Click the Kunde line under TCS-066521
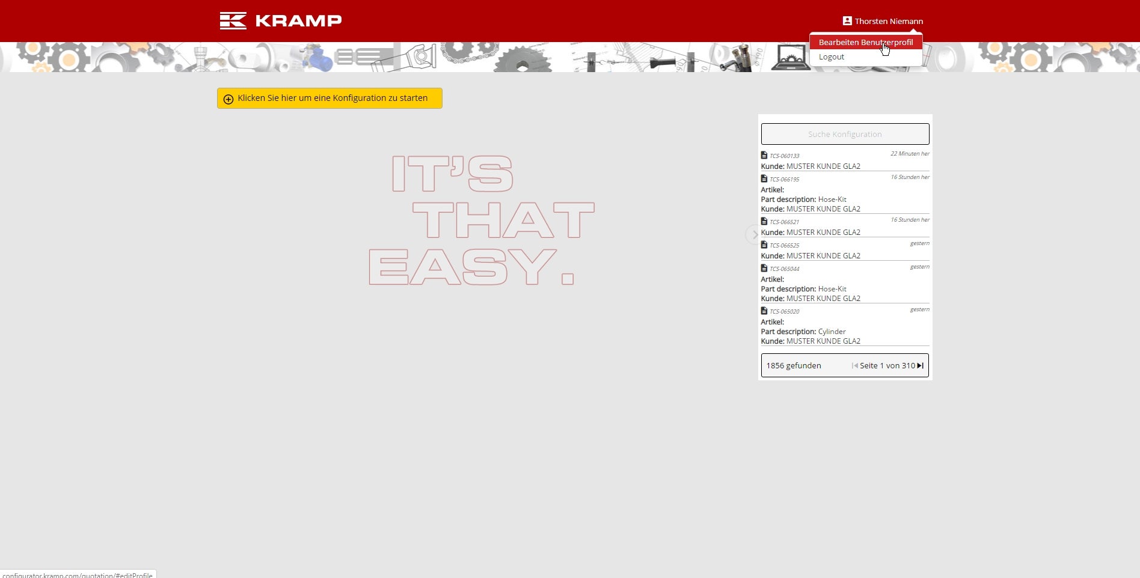1140x578 pixels. point(811,233)
